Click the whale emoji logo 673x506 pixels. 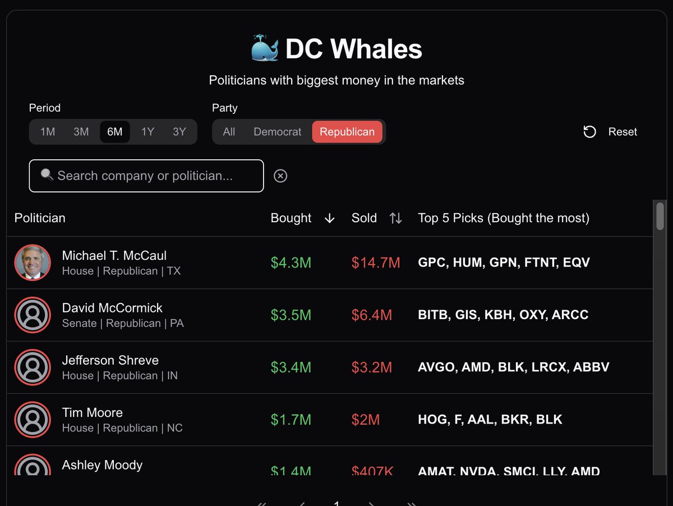click(265, 48)
